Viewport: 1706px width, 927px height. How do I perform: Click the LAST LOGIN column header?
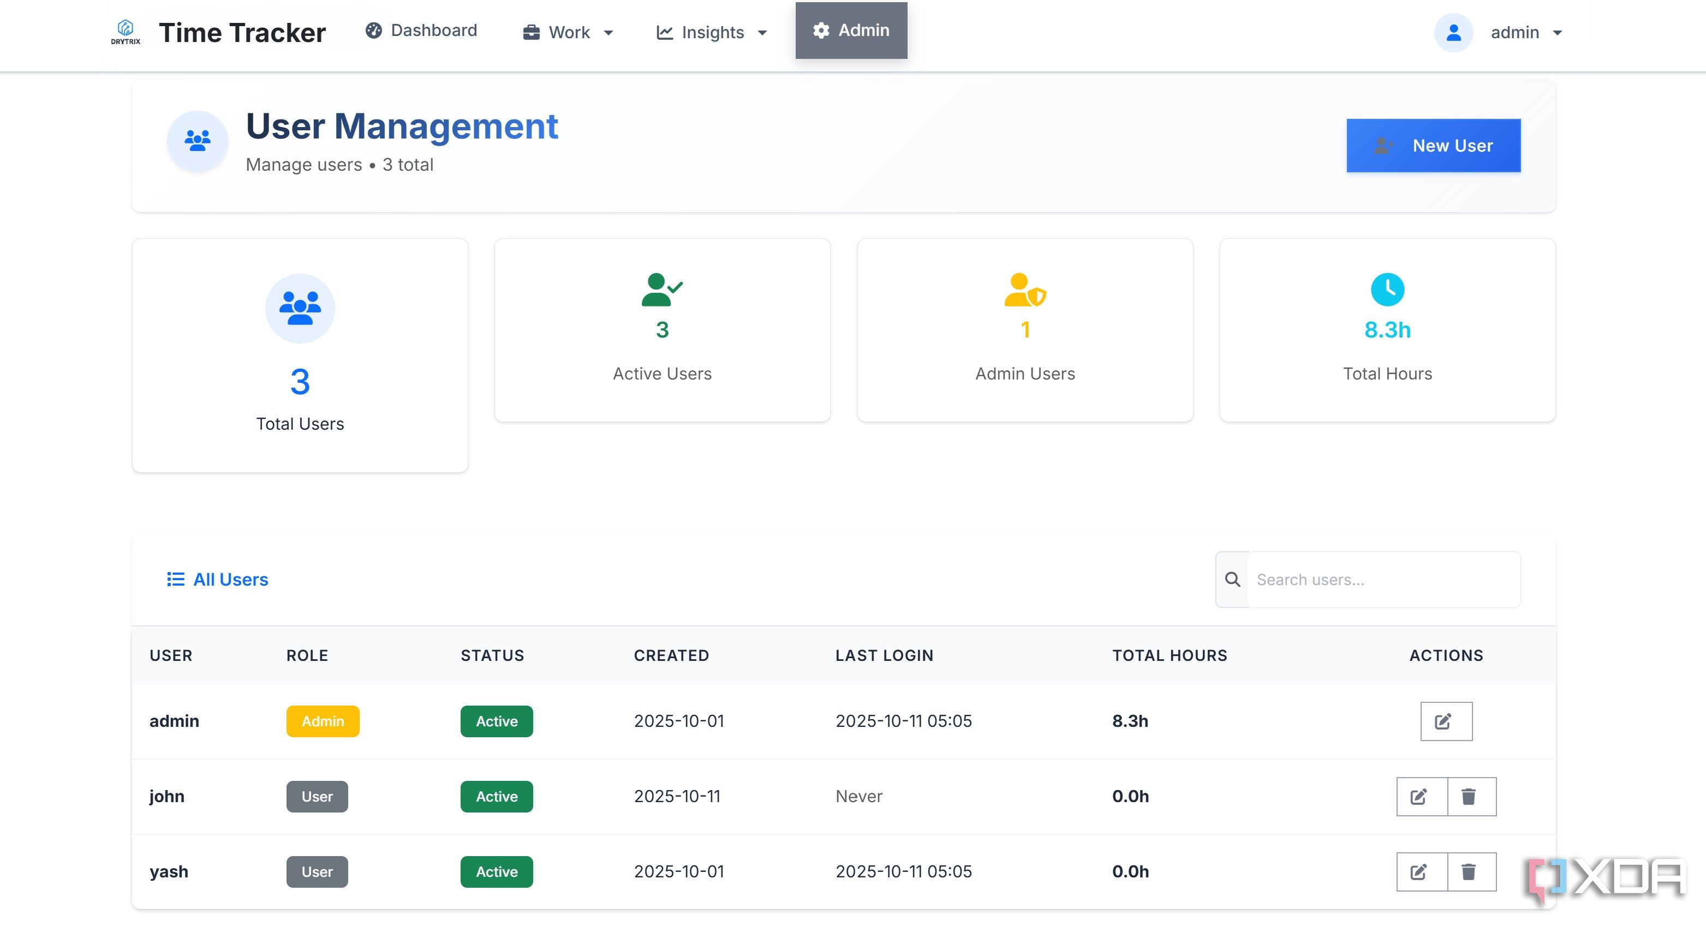(x=884, y=655)
